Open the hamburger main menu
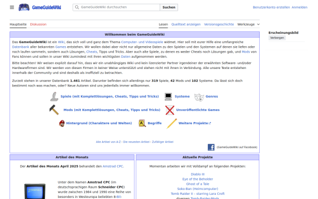 point(12,7)
